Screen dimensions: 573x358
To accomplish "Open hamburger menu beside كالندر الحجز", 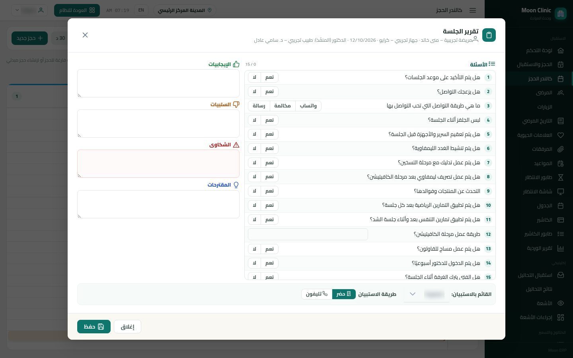I will 473,10.
